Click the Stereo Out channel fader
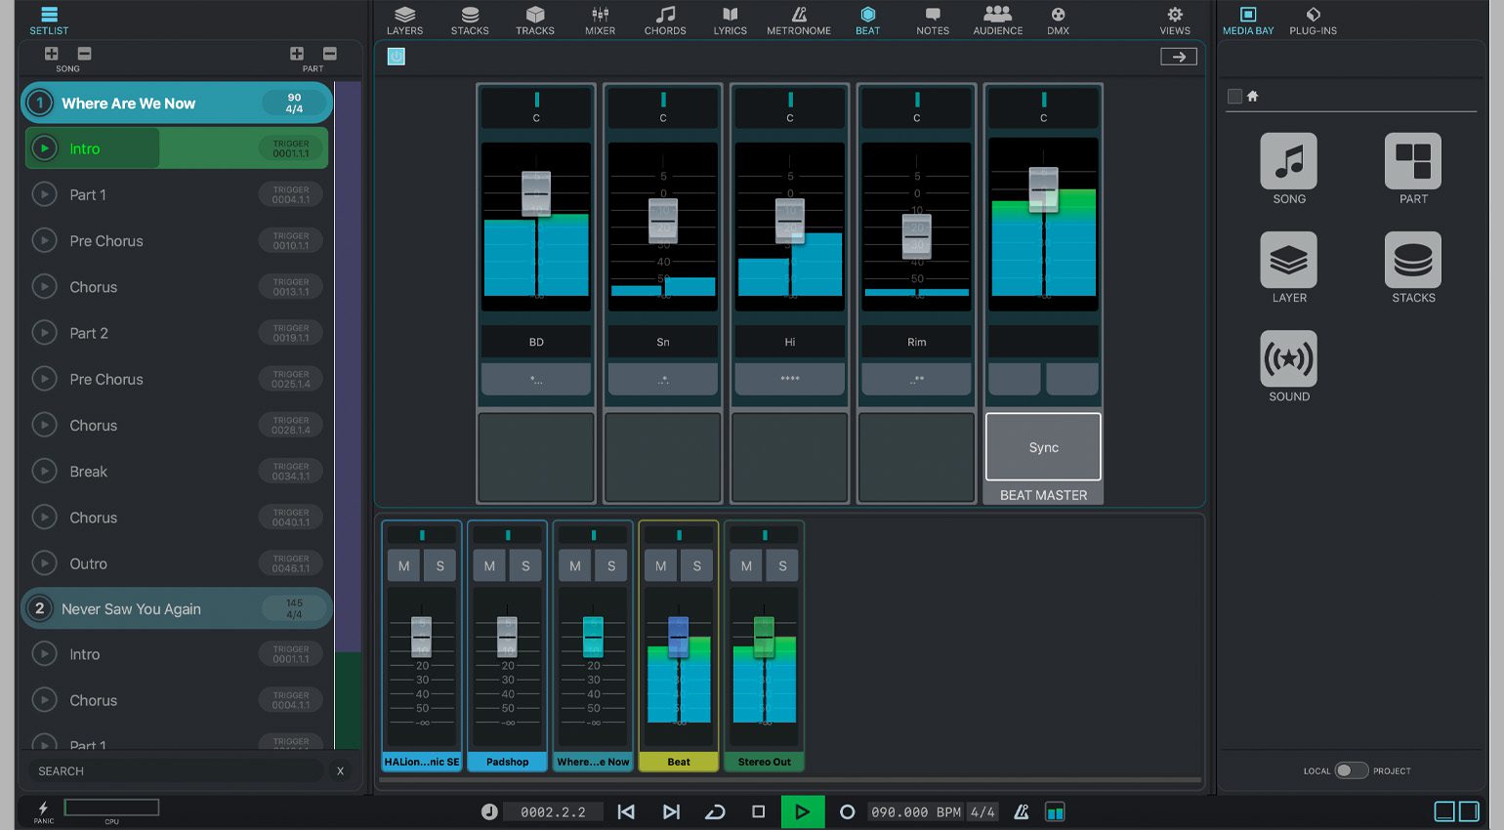This screenshot has height=830, width=1504. point(764,637)
